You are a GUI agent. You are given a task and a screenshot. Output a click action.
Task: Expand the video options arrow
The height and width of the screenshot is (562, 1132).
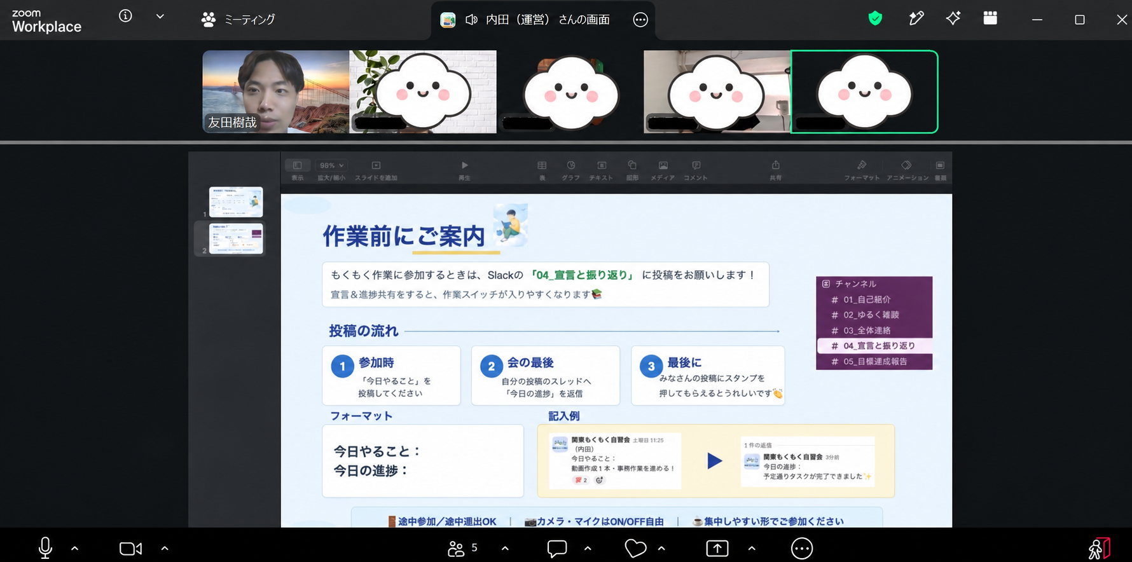(x=165, y=548)
